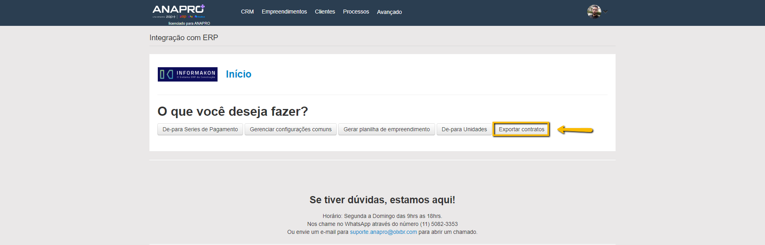Open the Clientes menu
Screen dimensions: 765x245
[325, 12]
